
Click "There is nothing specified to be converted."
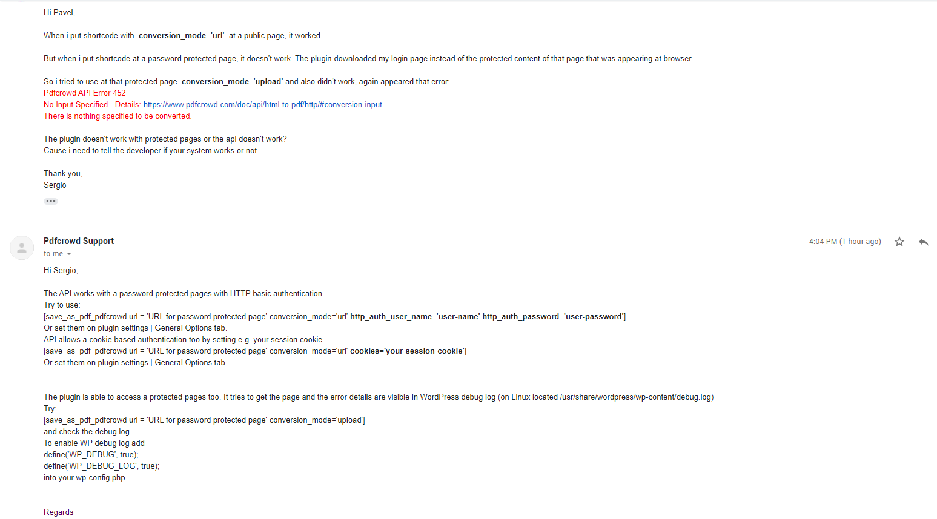click(118, 116)
